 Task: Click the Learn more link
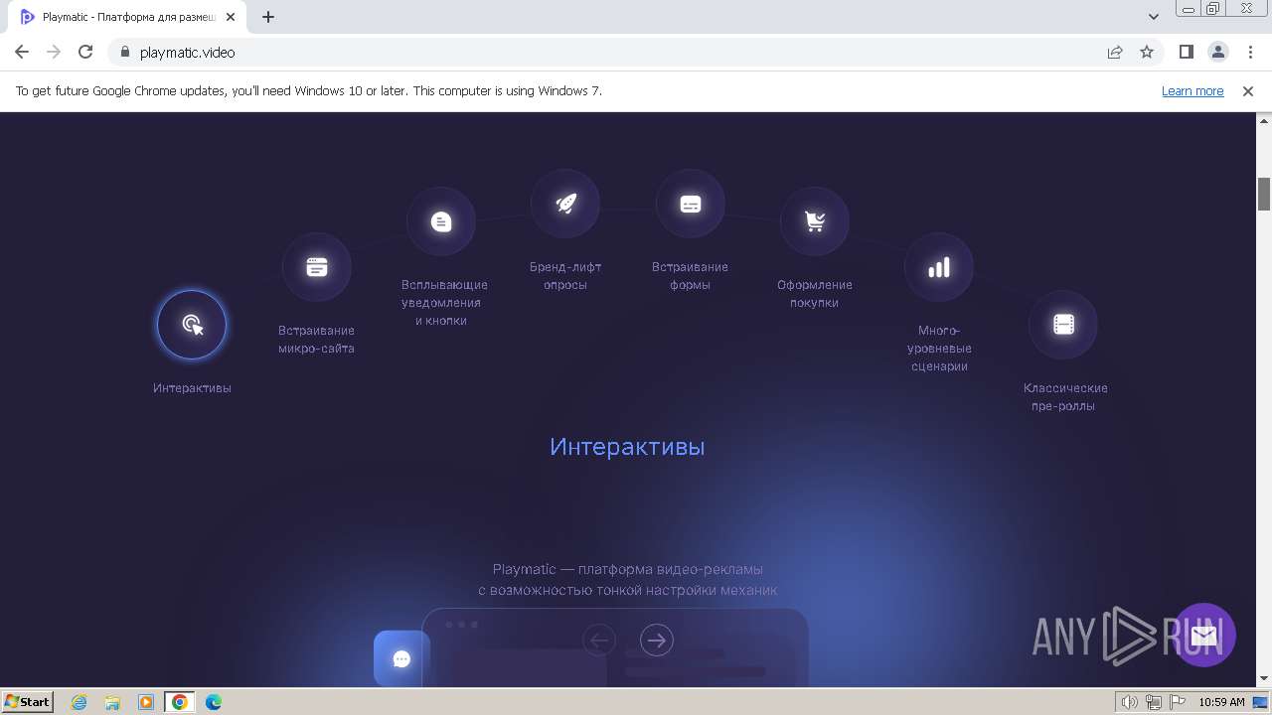1192,90
